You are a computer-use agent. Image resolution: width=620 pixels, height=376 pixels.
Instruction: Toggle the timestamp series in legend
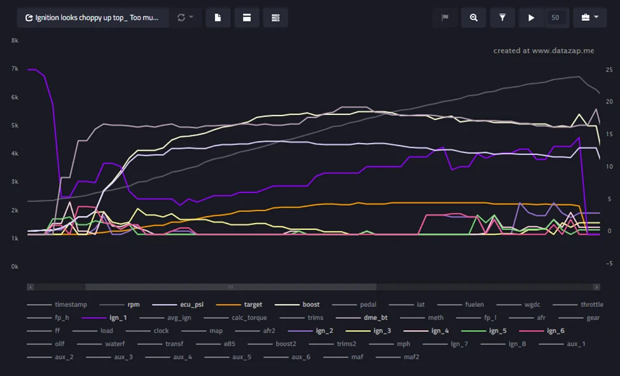point(57,304)
